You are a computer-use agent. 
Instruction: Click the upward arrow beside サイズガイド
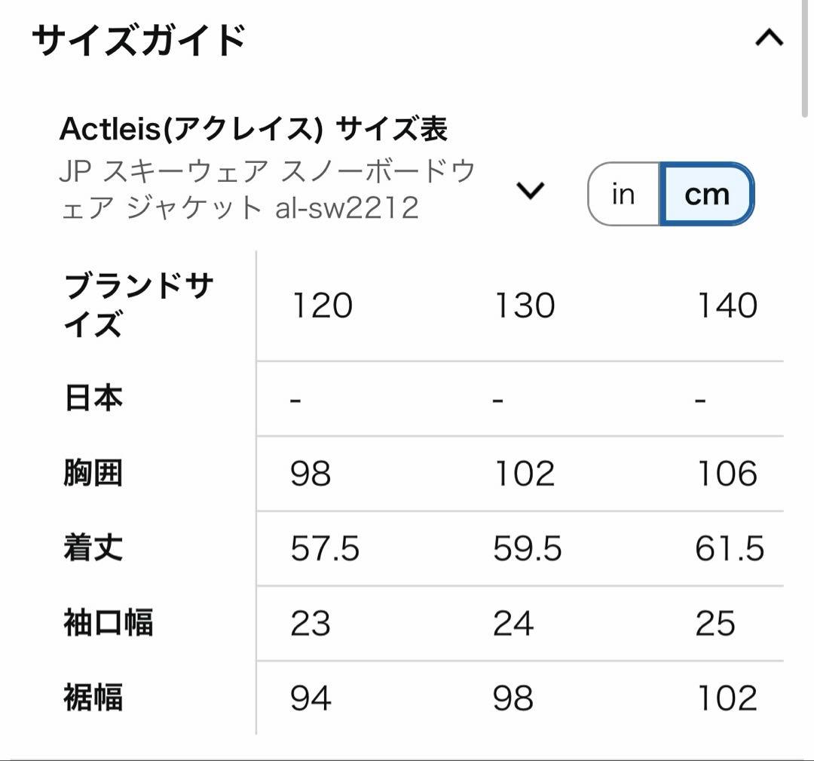pos(769,36)
